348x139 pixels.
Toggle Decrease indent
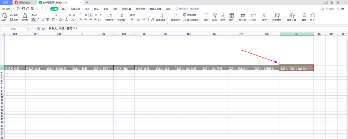[x=95, y=15]
